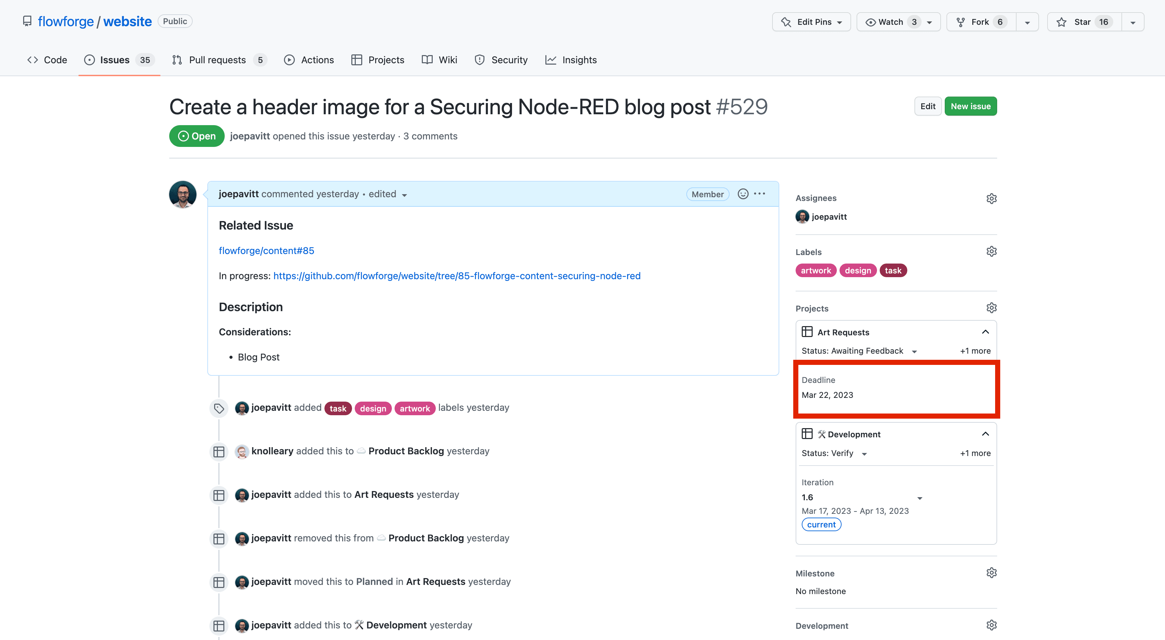Click the Assignees settings gear icon
Image resolution: width=1165 pixels, height=640 pixels.
point(991,198)
